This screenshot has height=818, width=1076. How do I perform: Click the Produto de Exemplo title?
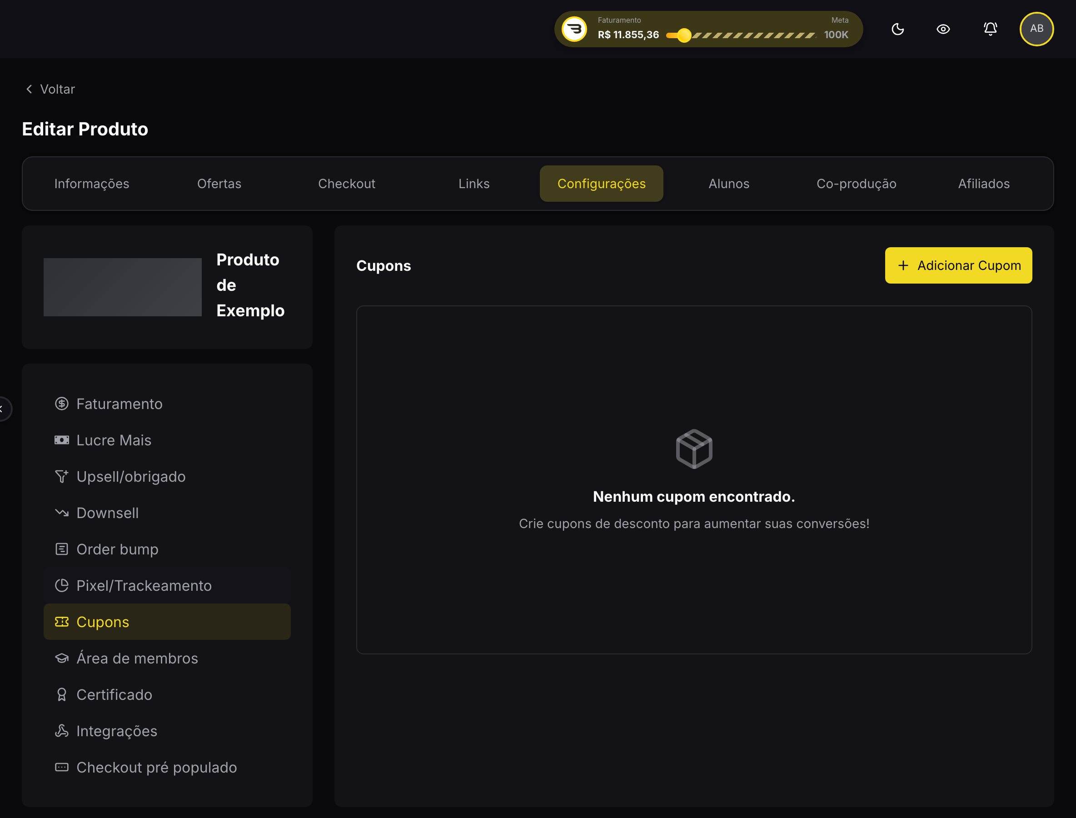tap(250, 285)
